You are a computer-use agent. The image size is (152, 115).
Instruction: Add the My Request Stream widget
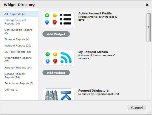click(x=56, y=73)
